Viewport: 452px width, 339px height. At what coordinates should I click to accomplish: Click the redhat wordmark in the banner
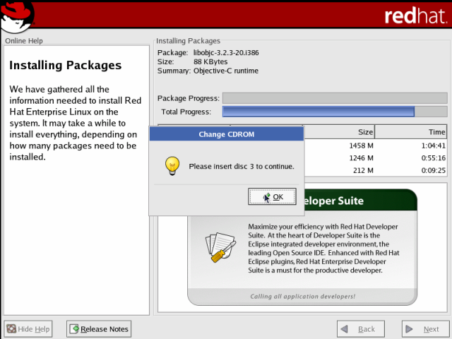pyautogui.click(x=415, y=16)
